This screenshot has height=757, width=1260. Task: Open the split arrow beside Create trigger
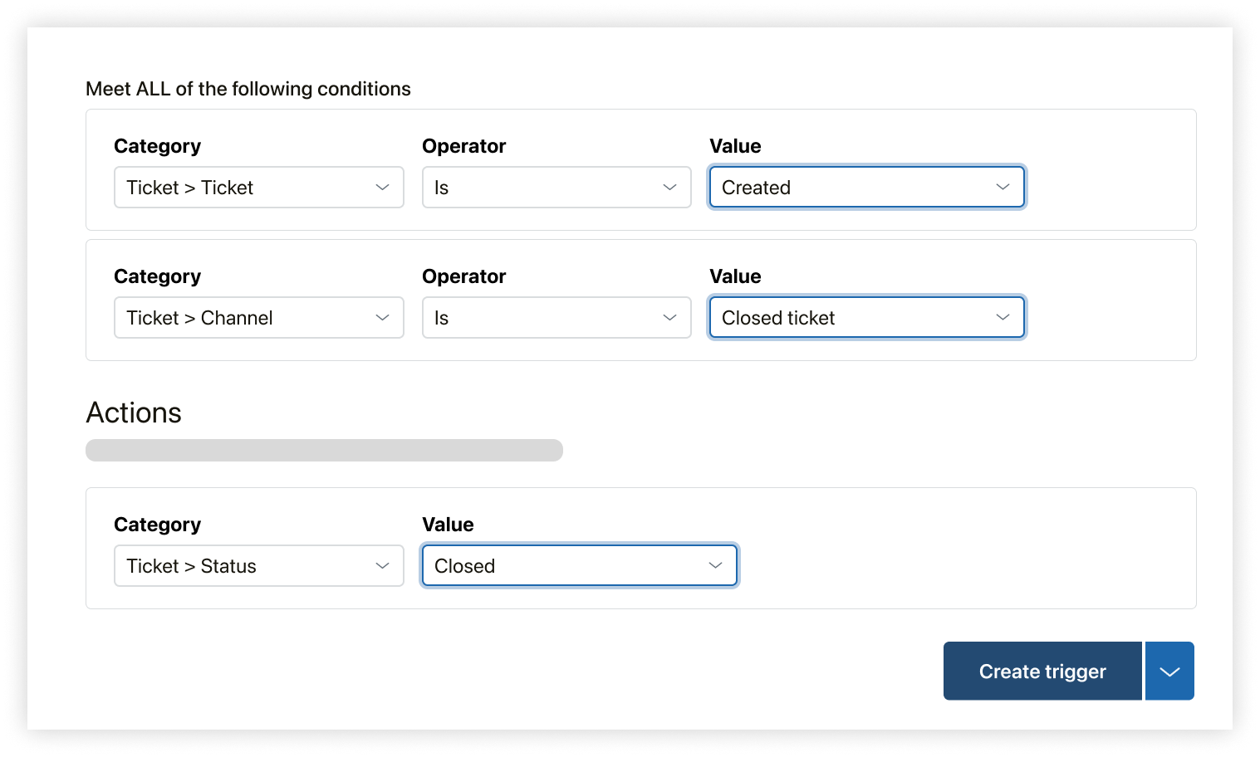click(1169, 672)
